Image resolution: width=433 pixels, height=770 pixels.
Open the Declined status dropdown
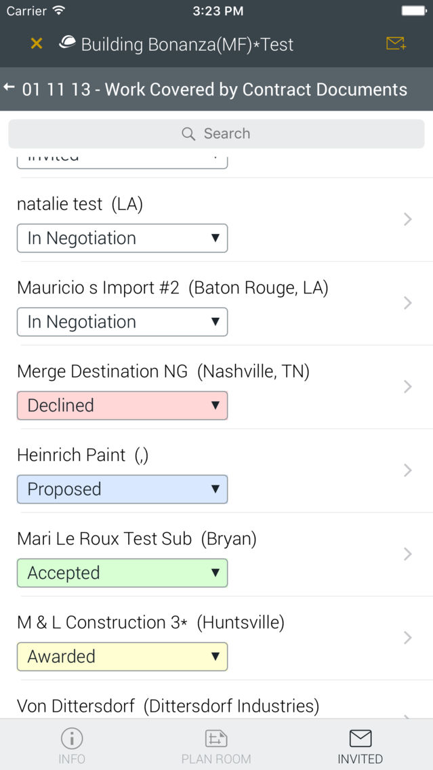pyautogui.click(x=122, y=405)
